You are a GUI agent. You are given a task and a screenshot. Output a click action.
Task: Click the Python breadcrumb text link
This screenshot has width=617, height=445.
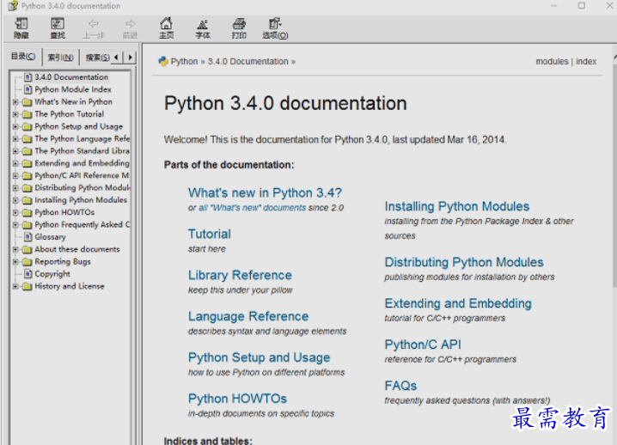184,61
